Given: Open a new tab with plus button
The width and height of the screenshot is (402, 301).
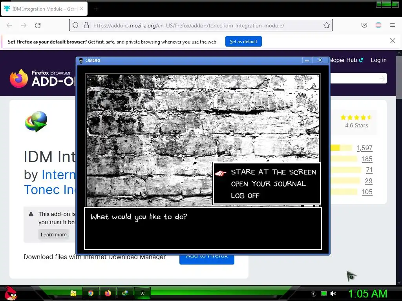Looking at the screenshot, I should tap(96, 9).
